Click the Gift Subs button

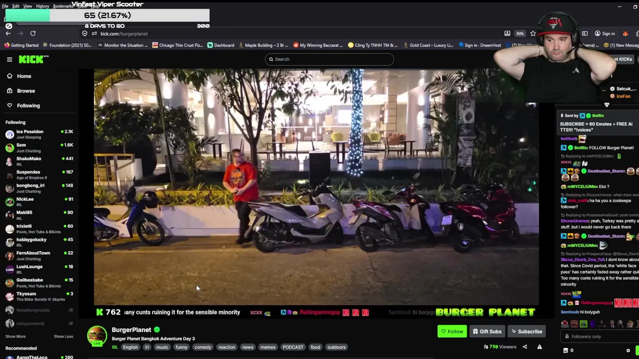pyautogui.click(x=487, y=332)
